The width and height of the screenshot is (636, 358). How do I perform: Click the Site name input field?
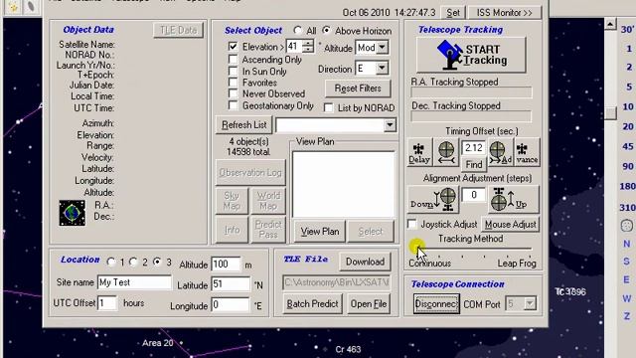coord(134,282)
